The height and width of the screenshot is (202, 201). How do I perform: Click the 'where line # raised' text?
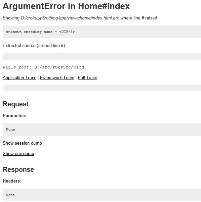[139, 18]
